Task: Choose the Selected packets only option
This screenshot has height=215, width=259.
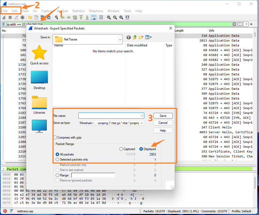Action: point(58,160)
